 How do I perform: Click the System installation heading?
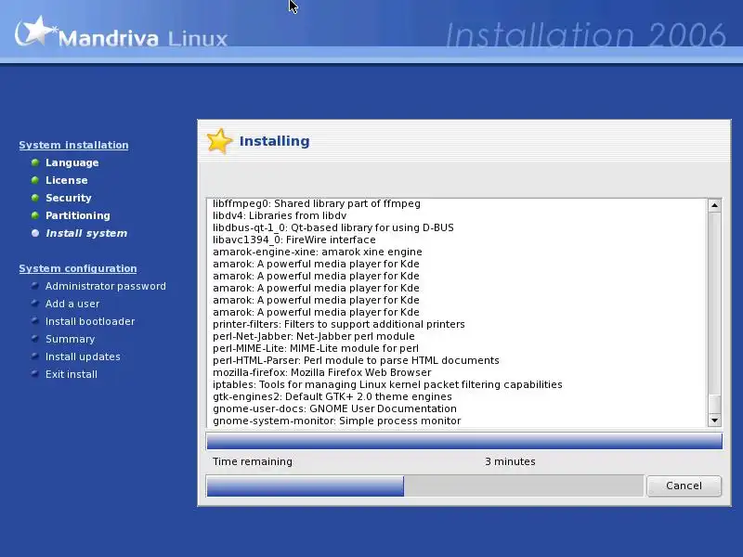click(73, 145)
